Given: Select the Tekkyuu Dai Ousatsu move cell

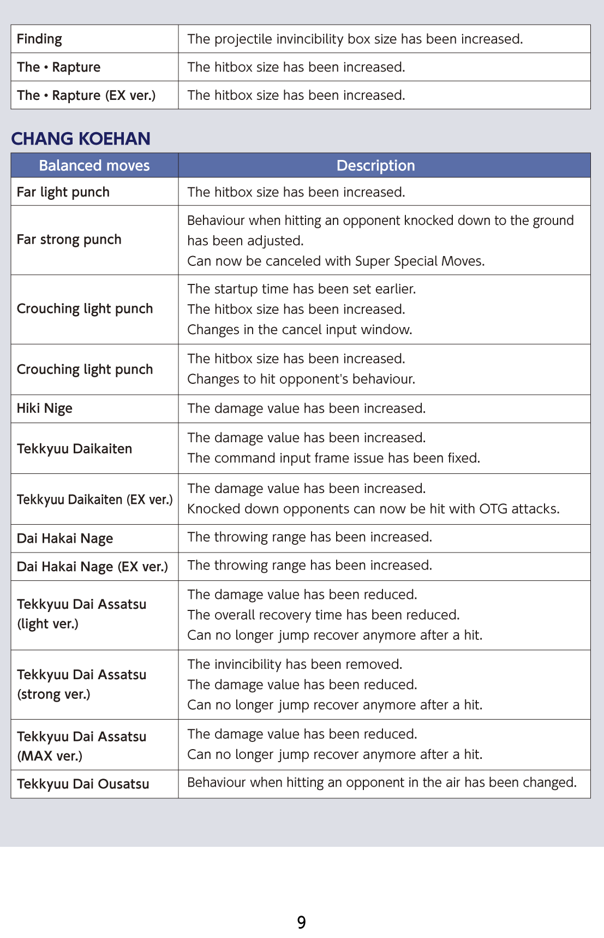Looking at the screenshot, I should coord(83,784).
